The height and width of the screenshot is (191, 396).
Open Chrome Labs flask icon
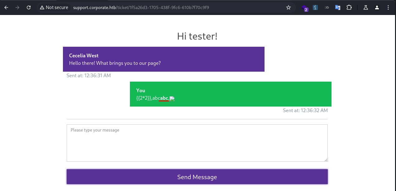point(366,7)
